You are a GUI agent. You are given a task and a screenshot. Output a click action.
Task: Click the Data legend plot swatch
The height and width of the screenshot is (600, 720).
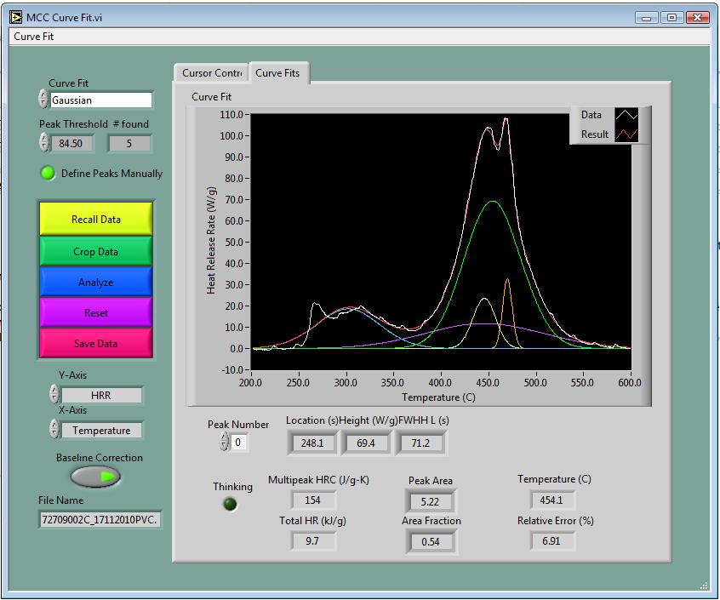[626, 114]
